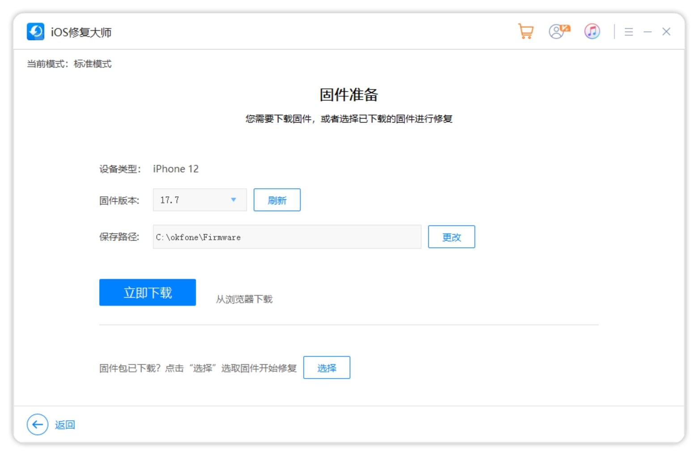Minimize the iOS修复大师 window

click(x=647, y=32)
